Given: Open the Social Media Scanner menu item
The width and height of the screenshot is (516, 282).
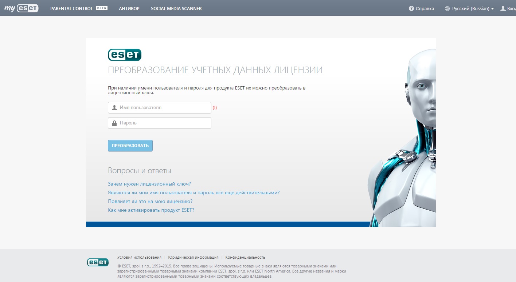Looking at the screenshot, I should tap(176, 8).
